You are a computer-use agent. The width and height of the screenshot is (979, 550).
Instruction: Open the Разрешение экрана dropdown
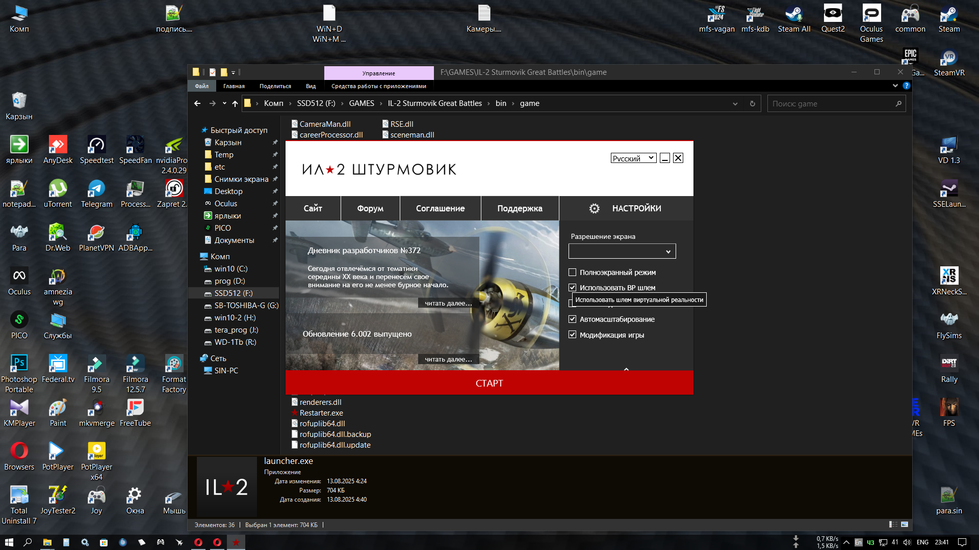click(x=622, y=251)
